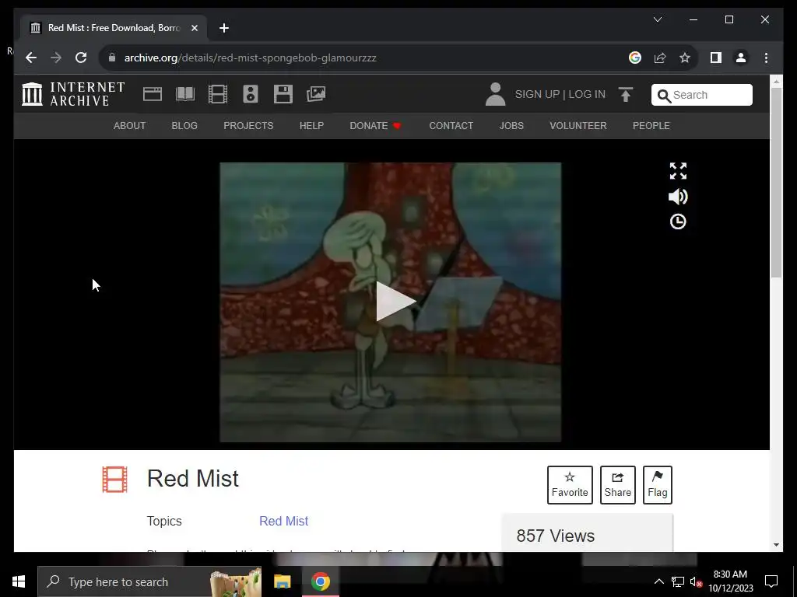The image size is (797, 597).
Task: Click the address bar URL
Action: 251,58
